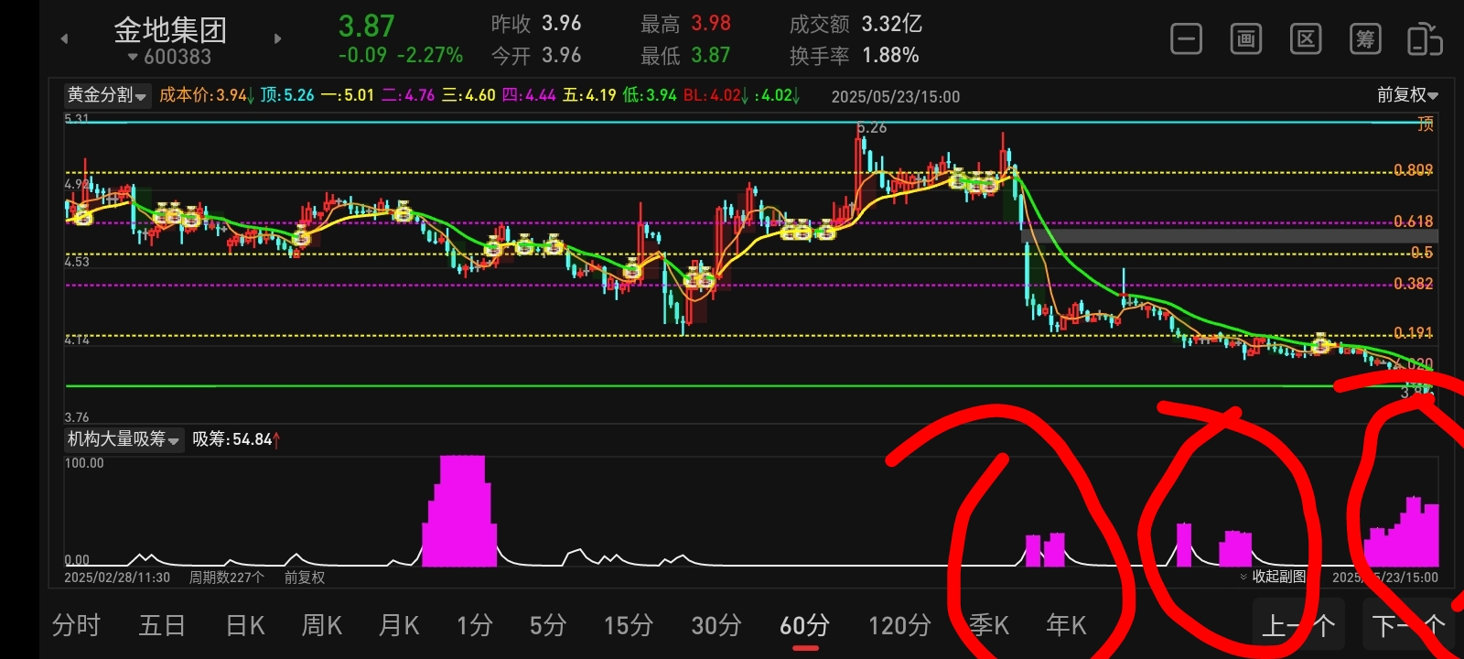Viewport: 1464px width, 659px height.
Task: Switch to 月K chart tab
Action: tap(399, 625)
